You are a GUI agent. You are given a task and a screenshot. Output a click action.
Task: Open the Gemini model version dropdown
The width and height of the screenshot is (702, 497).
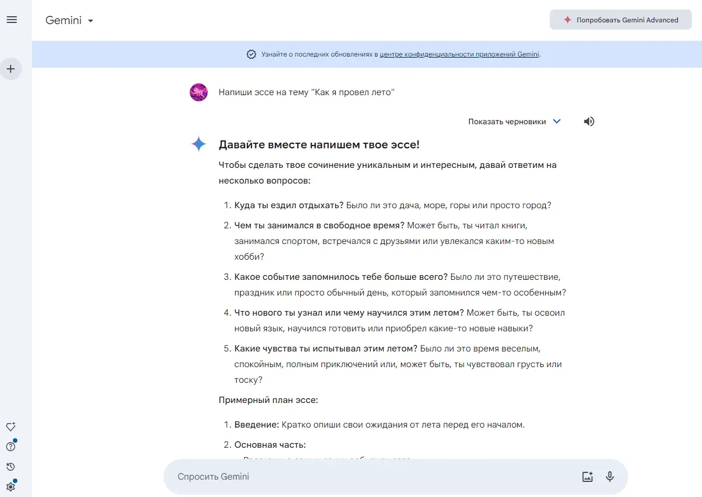point(91,20)
